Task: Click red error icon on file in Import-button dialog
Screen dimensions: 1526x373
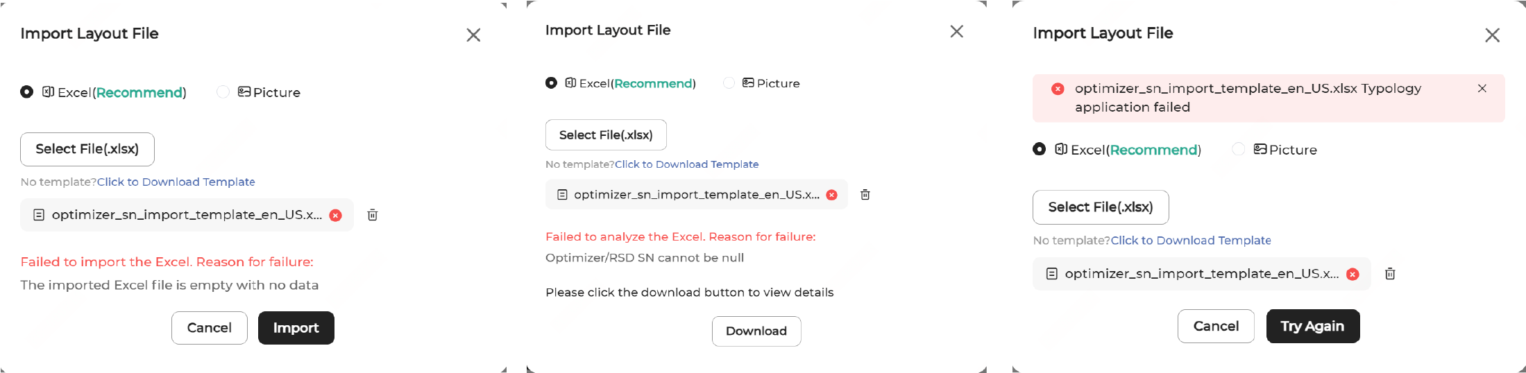Action: (x=336, y=216)
